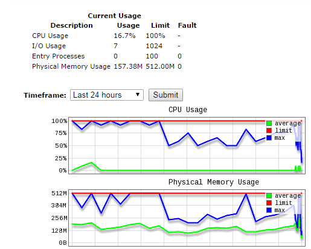Click the 'Physical Memory Usage' row label in the table
Viewport: 311px width, 249px height.
pos(71,66)
